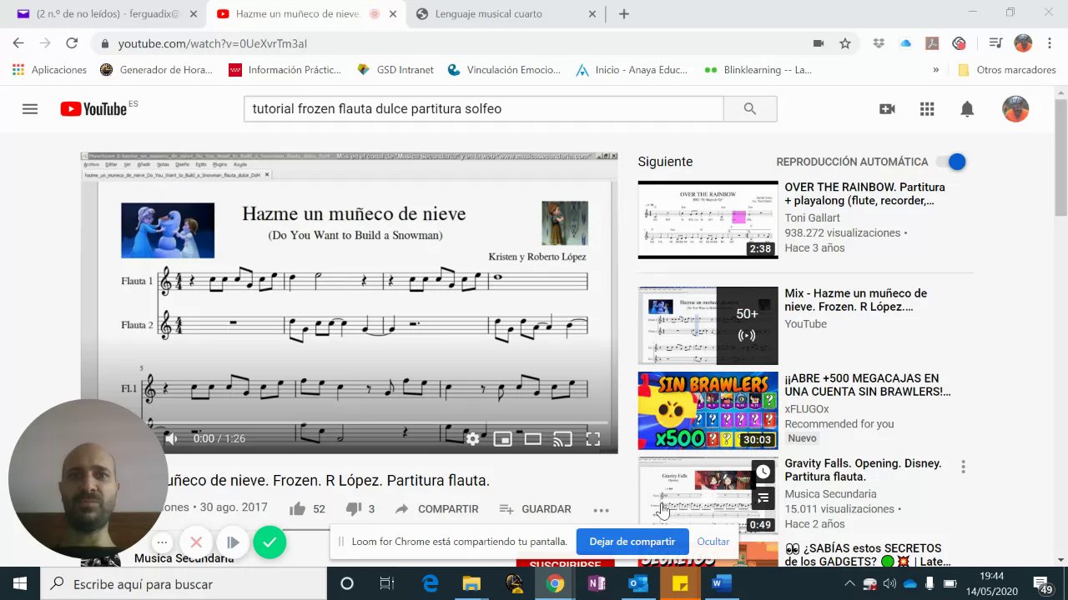1068x600 pixels.
Task: Switch to the Yahoo mail tab
Action: pyautogui.click(x=109, y=13)
